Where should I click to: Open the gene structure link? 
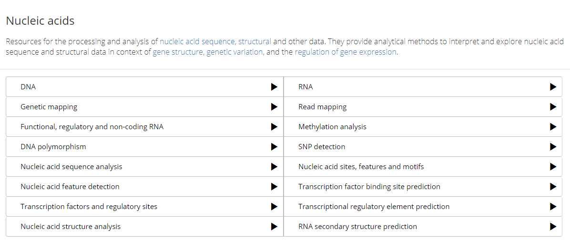178,52
